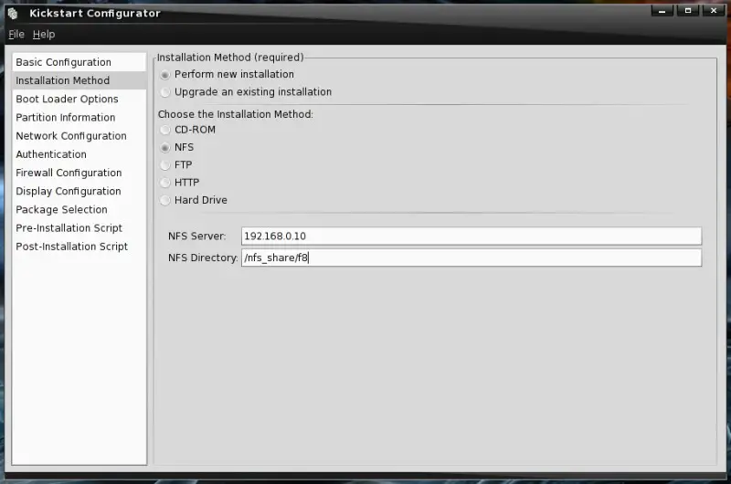The height and width of the screenshot is (484, 731).
Task: Select Authentication in sidebar
Action: tap(79, 154)
